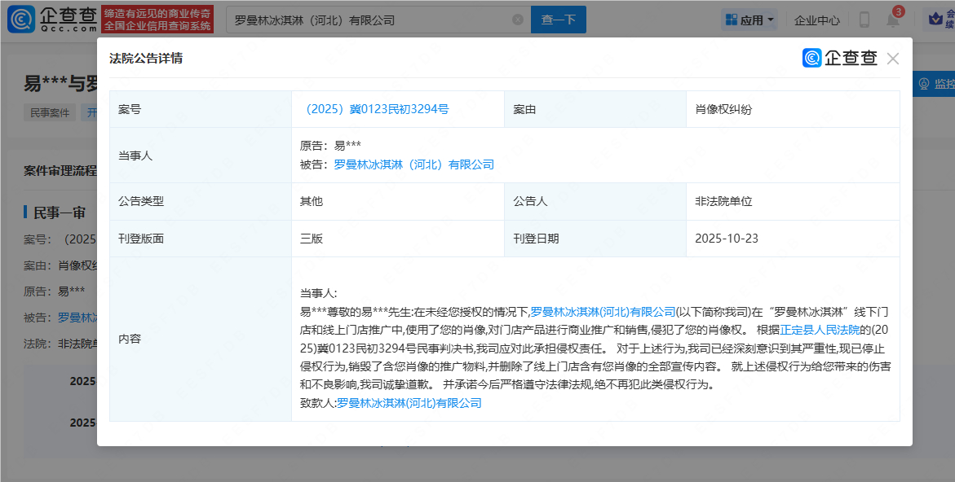Click the 正定县人民法院 court link

tap(820, 330)
